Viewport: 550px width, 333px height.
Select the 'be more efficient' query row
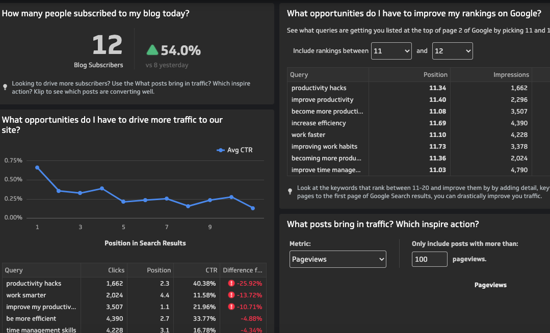point(135,319)
